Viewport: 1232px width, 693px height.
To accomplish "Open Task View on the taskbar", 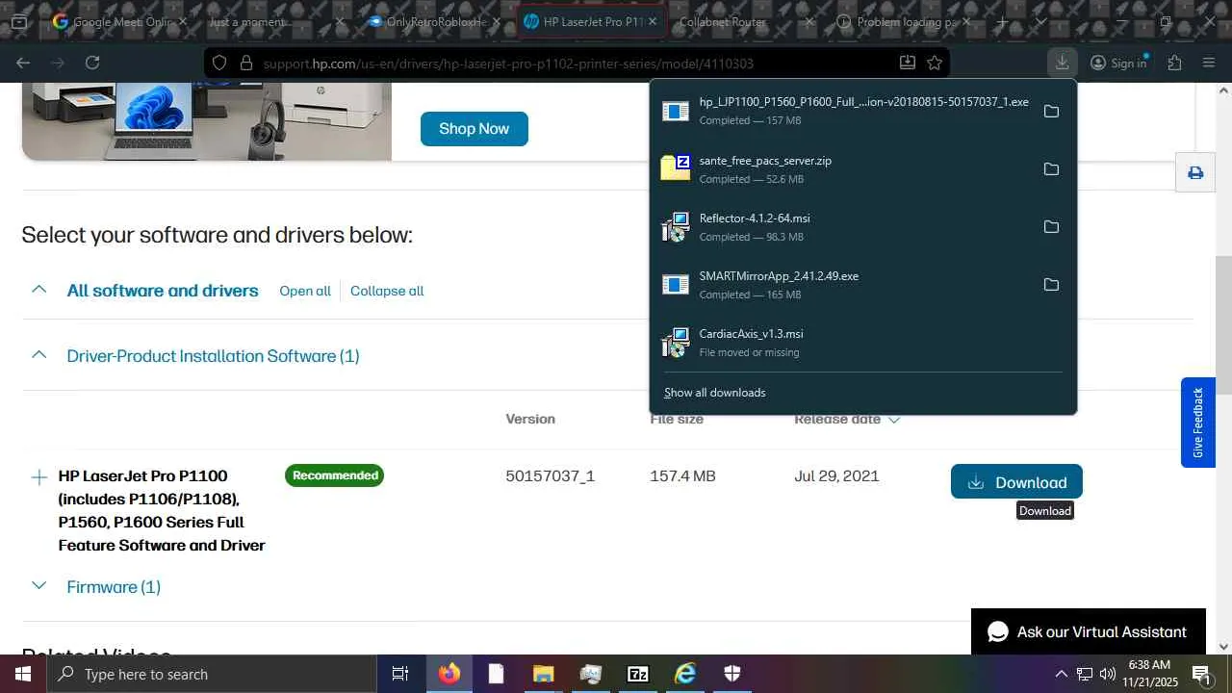I will (400, 674).
